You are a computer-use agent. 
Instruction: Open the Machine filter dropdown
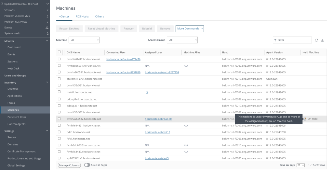tap(85, 40)
